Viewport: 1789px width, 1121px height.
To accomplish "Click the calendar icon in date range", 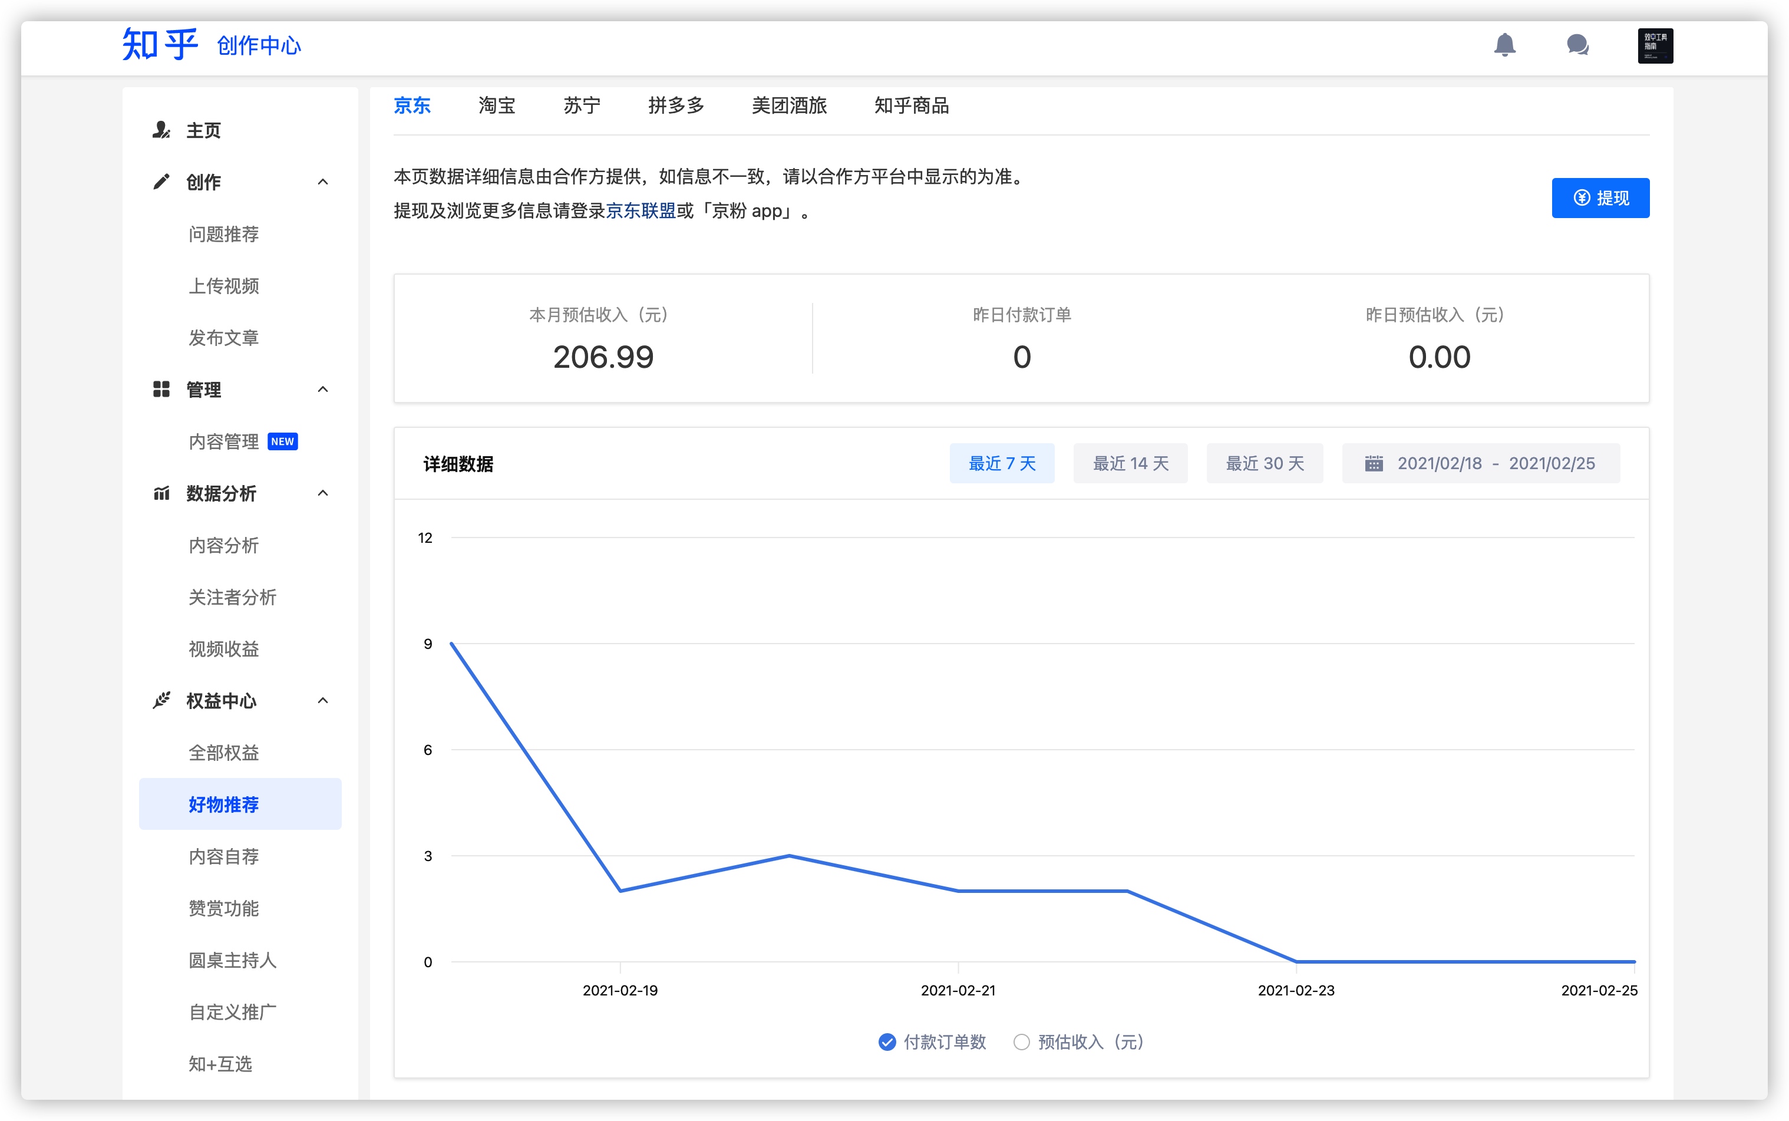I will point(1373,463).
